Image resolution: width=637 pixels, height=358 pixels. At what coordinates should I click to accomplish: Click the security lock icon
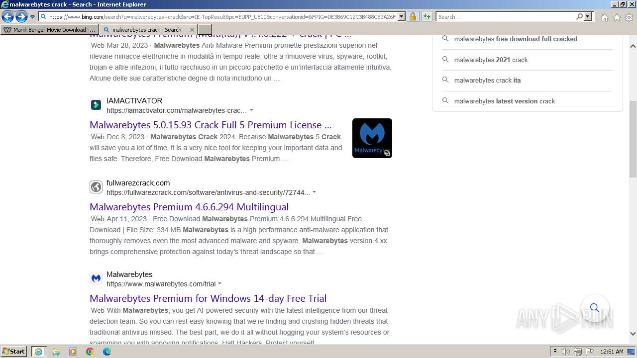click(413, 16)
